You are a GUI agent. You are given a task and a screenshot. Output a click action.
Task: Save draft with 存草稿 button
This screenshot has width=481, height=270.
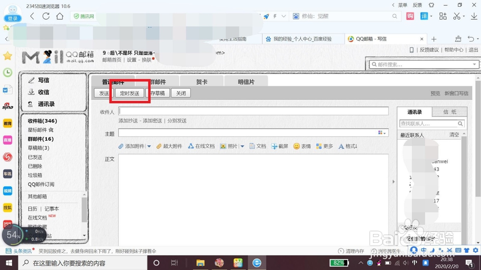pos(158,93)
